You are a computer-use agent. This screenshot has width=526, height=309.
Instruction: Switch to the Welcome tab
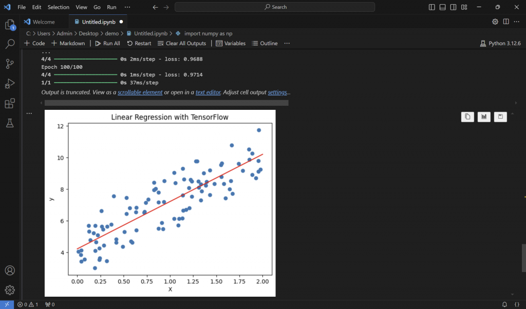pos(44,22)
